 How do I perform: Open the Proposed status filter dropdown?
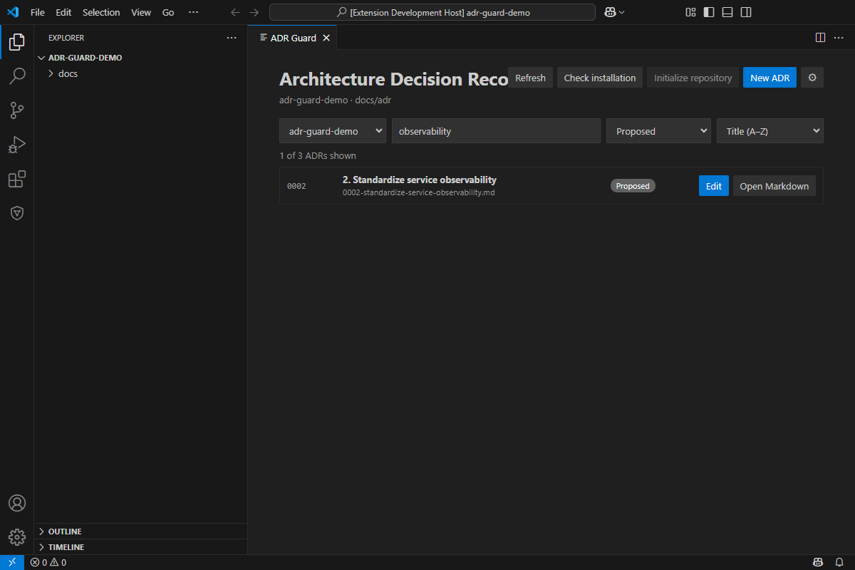[x=658, y=131]
